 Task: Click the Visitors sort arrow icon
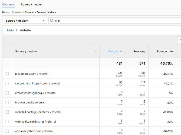[121, 52]
